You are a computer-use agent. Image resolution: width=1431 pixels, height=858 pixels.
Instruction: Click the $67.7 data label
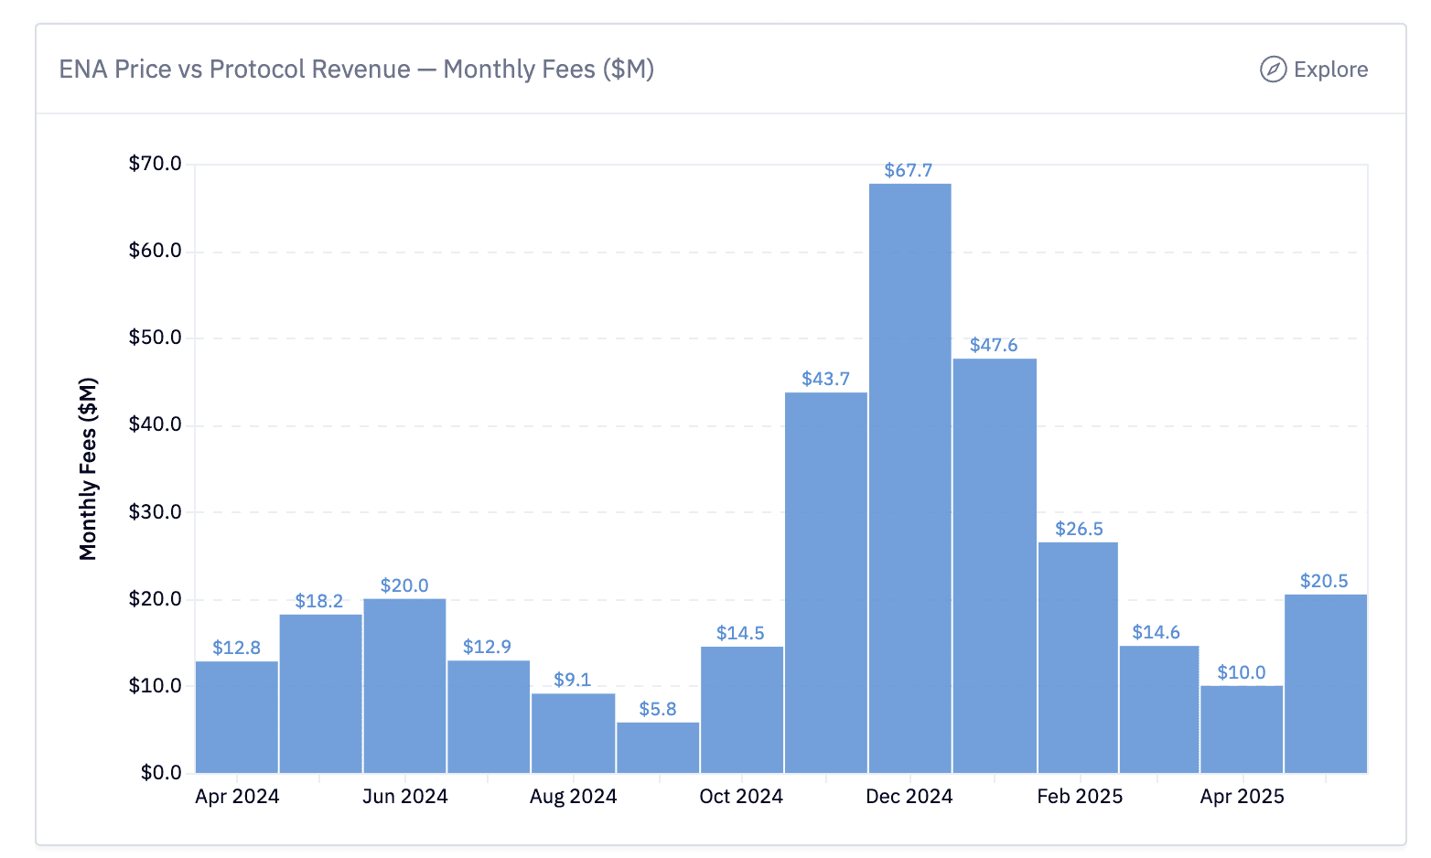point(909,170)
